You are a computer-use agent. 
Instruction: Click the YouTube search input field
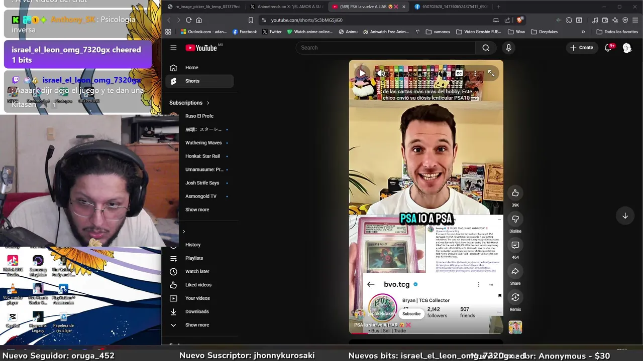[x=385, y=48]
